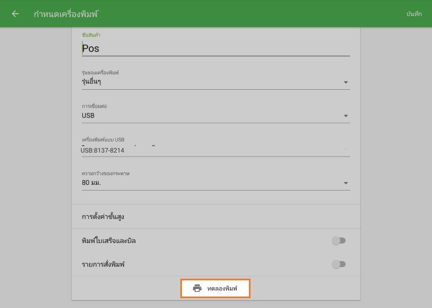Click the พิมพ์ใบเสร็จและบิล label text
The width and height of the screenshot is (432, 308).
109,241
